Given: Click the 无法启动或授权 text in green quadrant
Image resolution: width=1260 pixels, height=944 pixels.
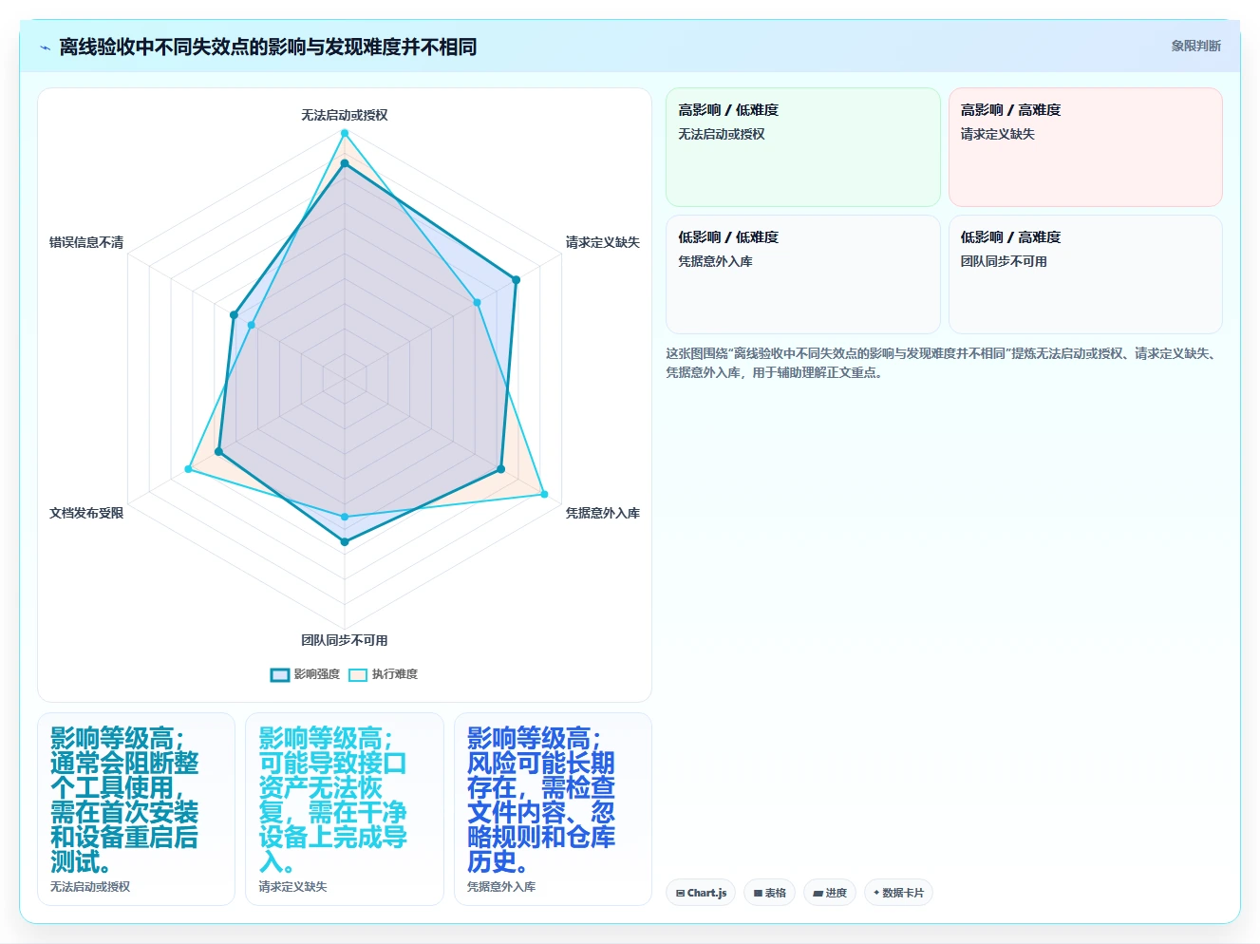Looking at the screenshot, I should [x=722, y=134].
